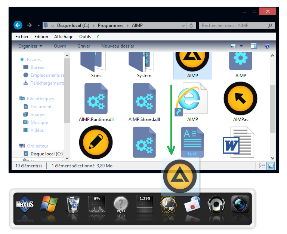Click the Nexus logo icon in the dock

25,204
